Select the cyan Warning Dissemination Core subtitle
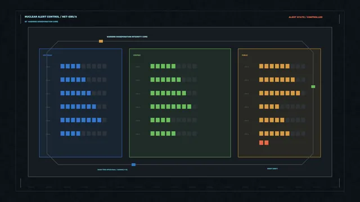Image resolution: width=360 pixels, height=202 pixels. tap(41, 21)
